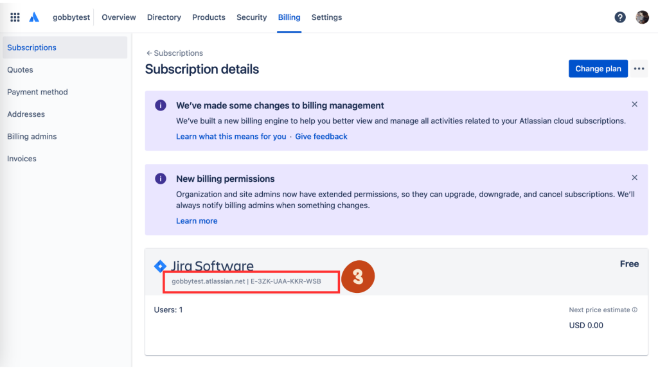Open the Security tab
The width and height of the screenshot is (658, 370).
coord(251,17)
